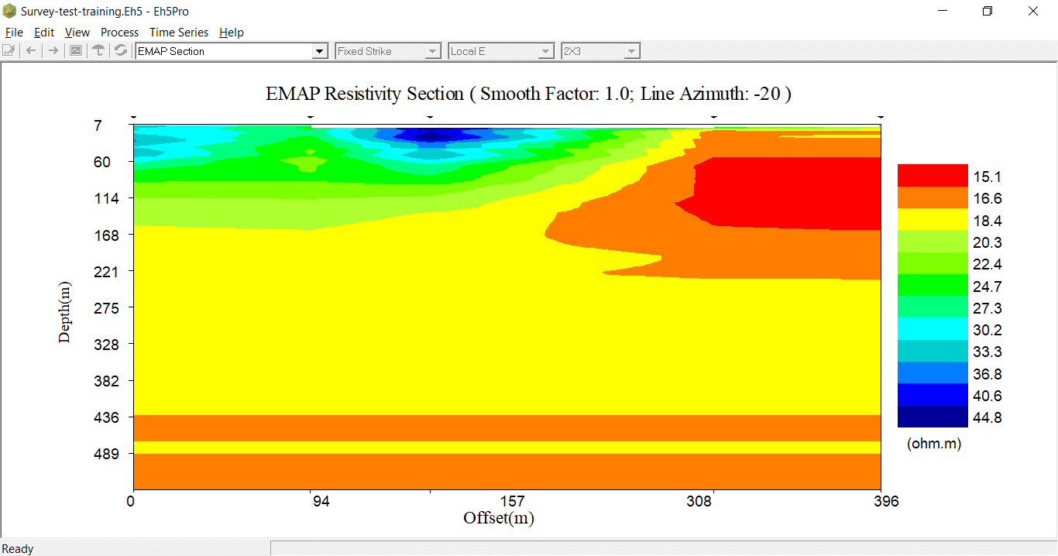The width and height of the screenshot is (1058, 556).
Task: Click the refresh arrows toolbar icon
Action: (x=121, y=51)
